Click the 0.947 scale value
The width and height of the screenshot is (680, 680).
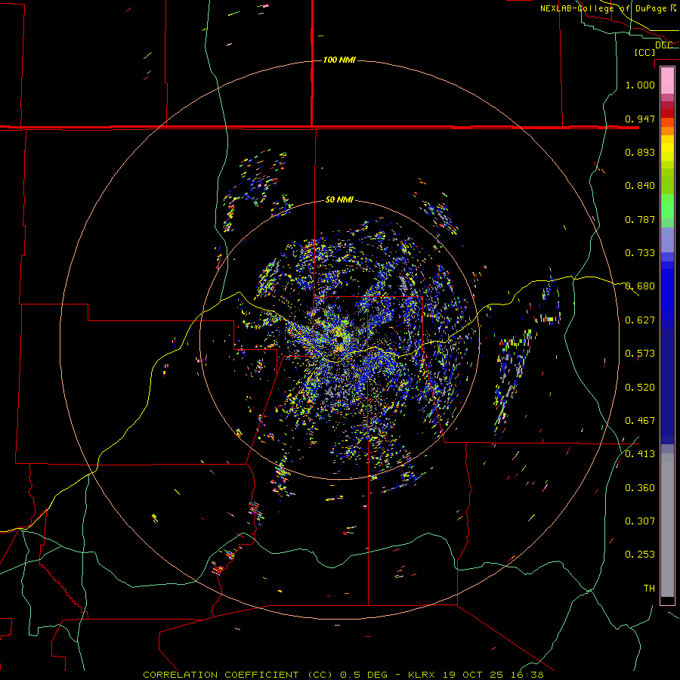pos(640,119)
